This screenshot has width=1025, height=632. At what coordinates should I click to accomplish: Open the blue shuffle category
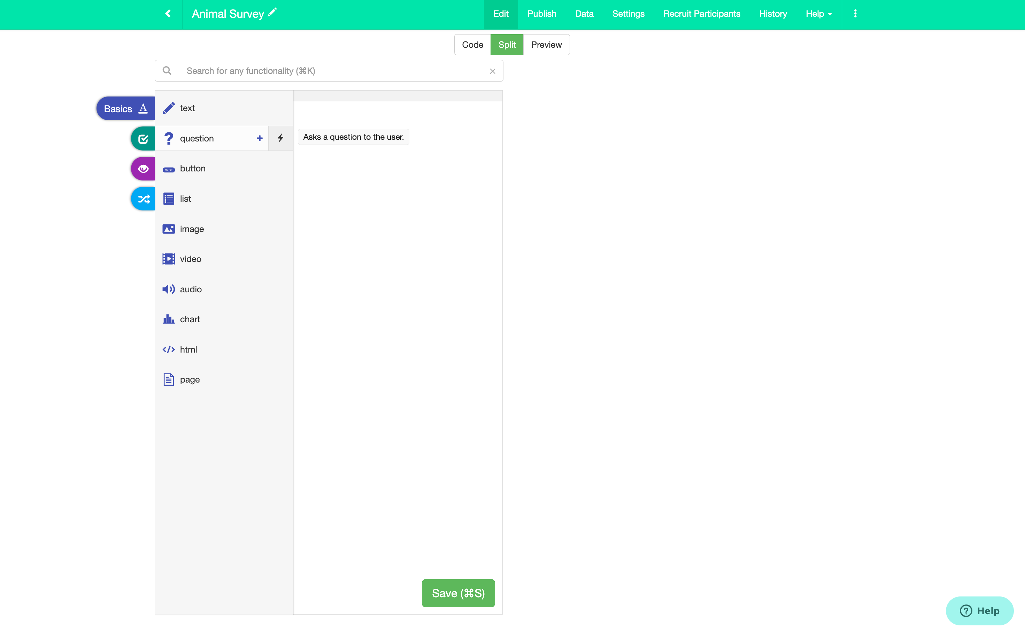(143, 199)
